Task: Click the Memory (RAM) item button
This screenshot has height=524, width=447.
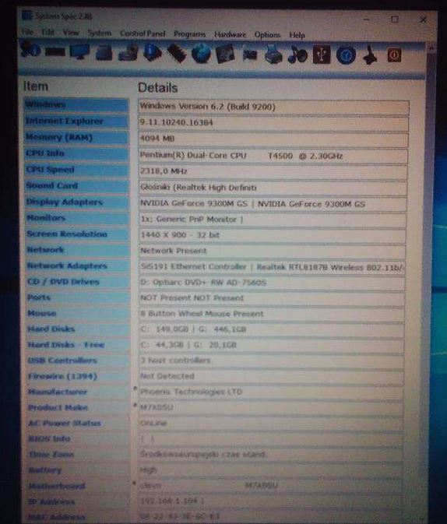Action: pos(76,137)
